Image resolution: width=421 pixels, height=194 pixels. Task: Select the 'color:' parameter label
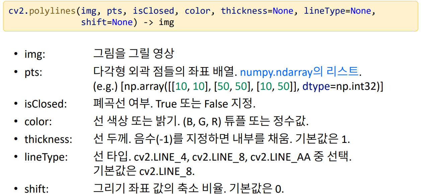[38, 122]
